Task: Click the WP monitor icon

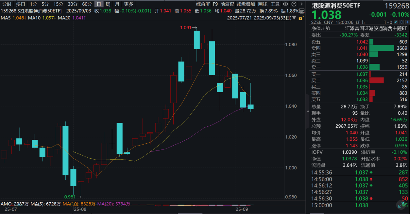Action: [x=301, y=11]
